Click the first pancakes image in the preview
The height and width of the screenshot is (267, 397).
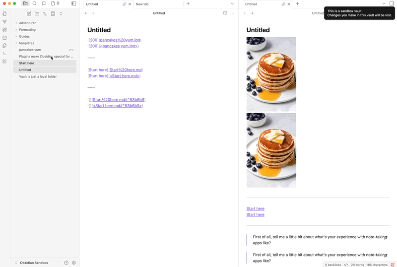(x=271, y=73)
